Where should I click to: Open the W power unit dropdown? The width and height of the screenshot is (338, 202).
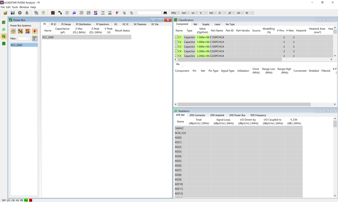(250, 13)
